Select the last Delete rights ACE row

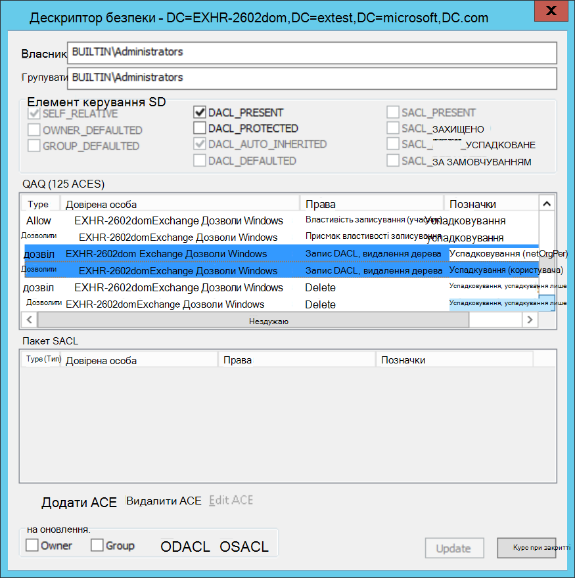tap(280, 304)
